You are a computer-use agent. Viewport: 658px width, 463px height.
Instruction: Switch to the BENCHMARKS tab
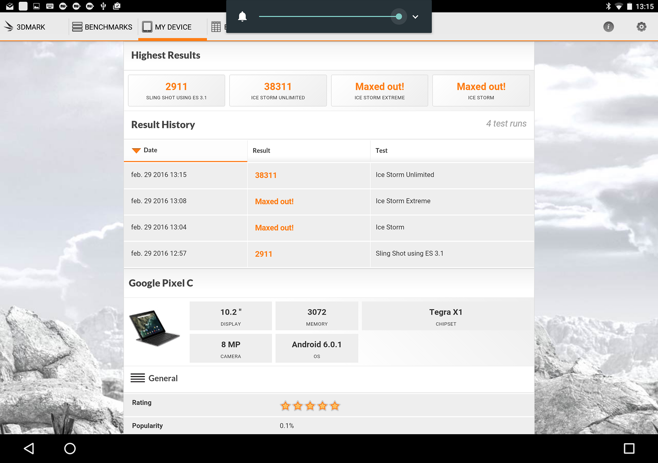102,27
